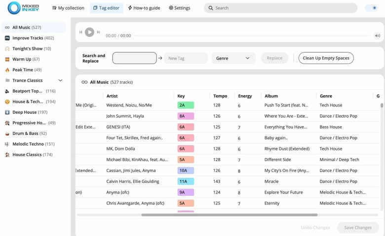The image size is (385, 236).
Task: Click the Trance Classics folder icon
Action: pyautogui.click(x=7, y=80)
